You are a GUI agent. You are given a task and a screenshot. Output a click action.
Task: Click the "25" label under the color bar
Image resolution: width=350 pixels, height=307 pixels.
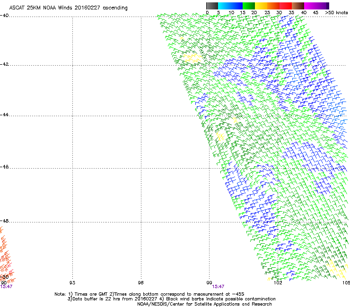pos(267,13)
